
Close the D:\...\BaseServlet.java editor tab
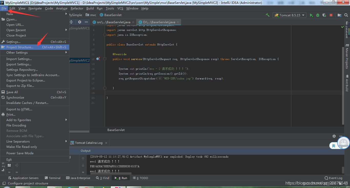[178, 22]
